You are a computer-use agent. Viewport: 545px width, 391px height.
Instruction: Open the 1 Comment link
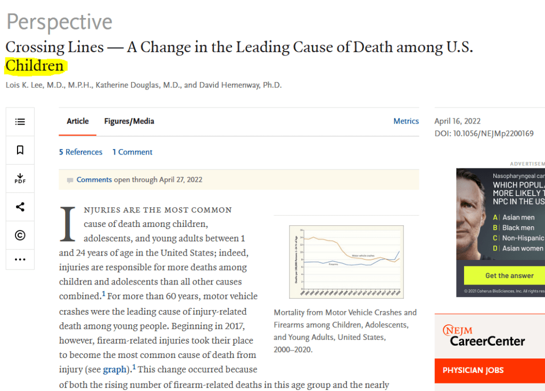(133, 152)
